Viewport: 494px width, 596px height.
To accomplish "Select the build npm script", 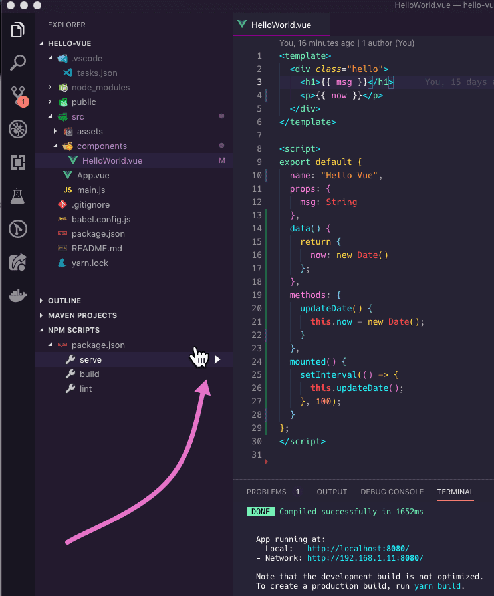I will point(89,374).
